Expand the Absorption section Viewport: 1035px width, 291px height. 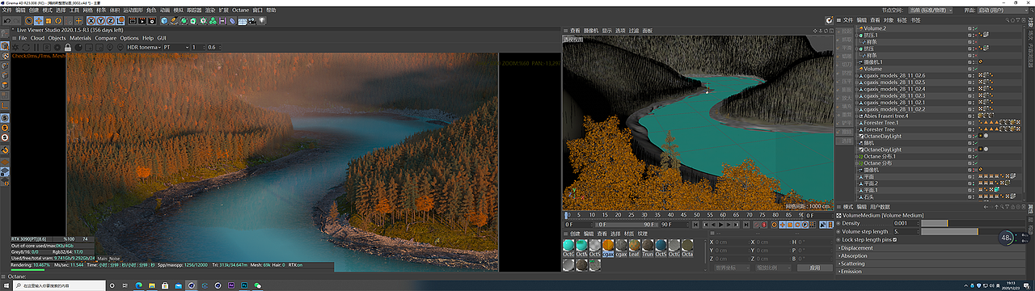(x=854, y=255)
